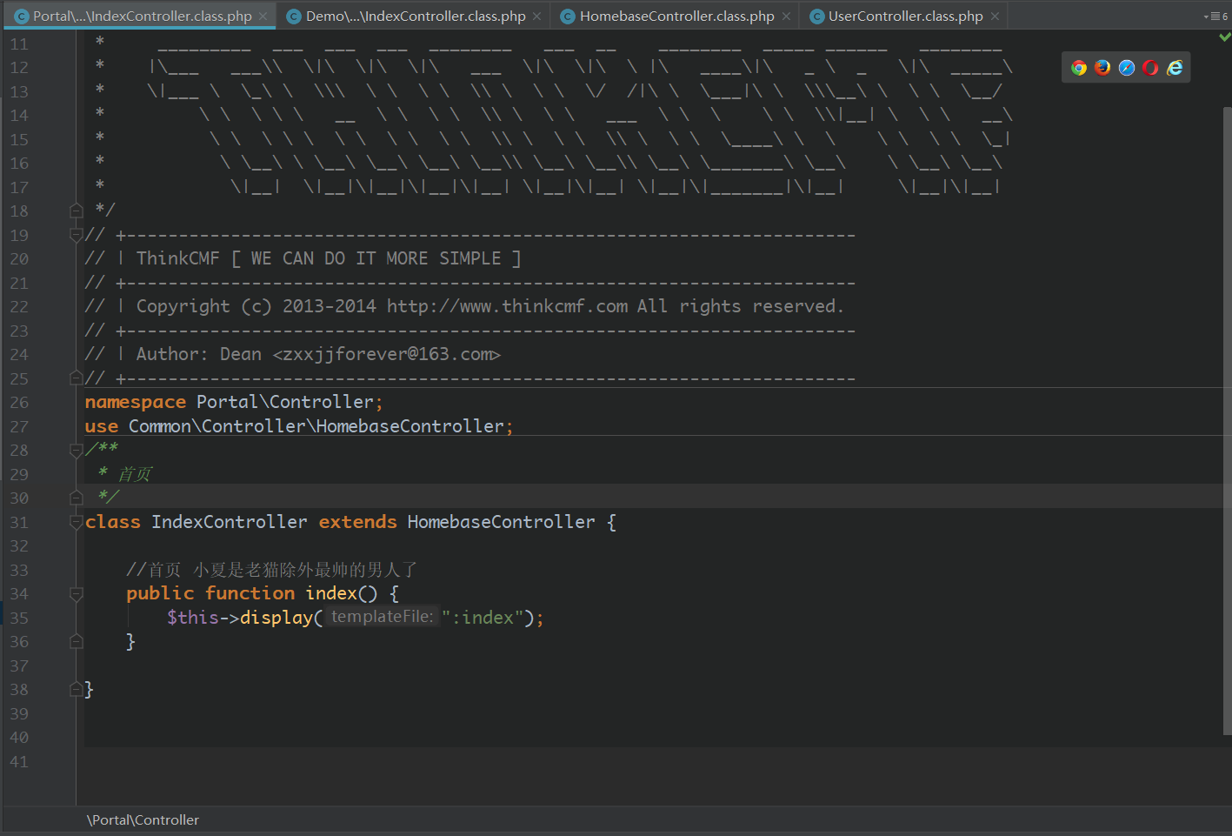Screen dimensions: 1232x836
Task: Click 'extends' keyword
Action: click(x=357, y=522)
